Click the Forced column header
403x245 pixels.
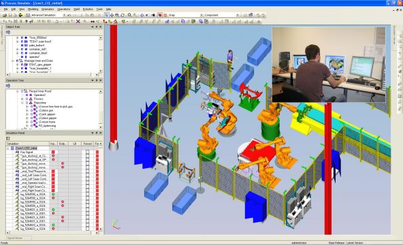(88, 144)
